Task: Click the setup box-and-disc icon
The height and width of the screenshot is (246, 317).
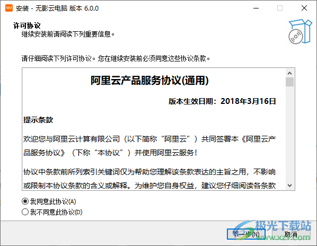Action: point(300,31)
